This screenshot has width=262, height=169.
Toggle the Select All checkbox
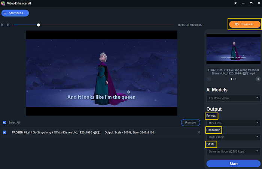pyautogui.click(x=4, y=122)
